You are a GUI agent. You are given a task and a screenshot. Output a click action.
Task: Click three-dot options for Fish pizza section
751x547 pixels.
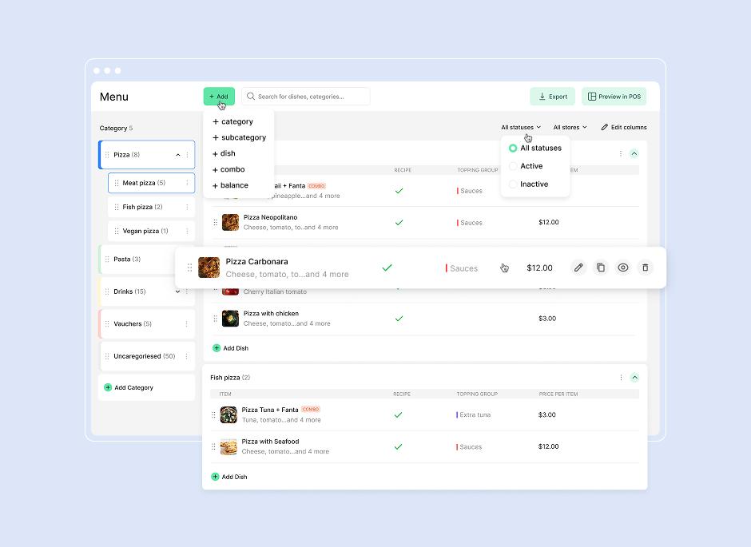point(621,378)
